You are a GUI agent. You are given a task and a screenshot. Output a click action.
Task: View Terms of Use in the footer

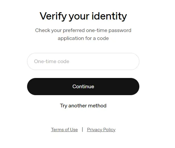[x=64, y=130]
